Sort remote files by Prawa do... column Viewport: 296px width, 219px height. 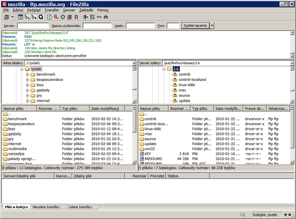[x=255, y=108]
